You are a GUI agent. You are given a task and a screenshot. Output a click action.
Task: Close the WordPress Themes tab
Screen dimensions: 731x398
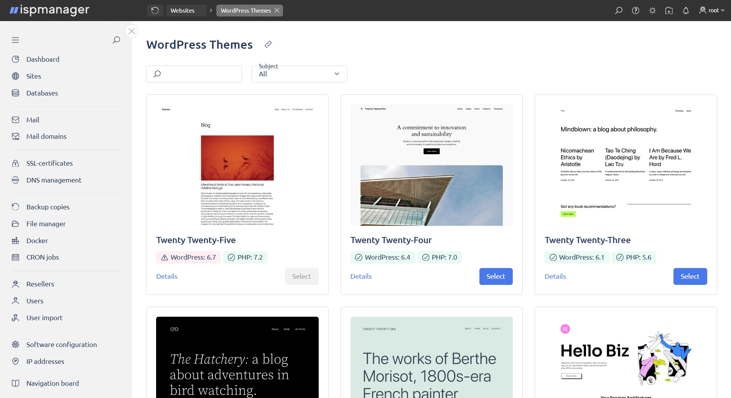pos(277,10)
